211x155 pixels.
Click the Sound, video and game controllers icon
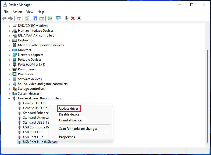coord(15,84)
